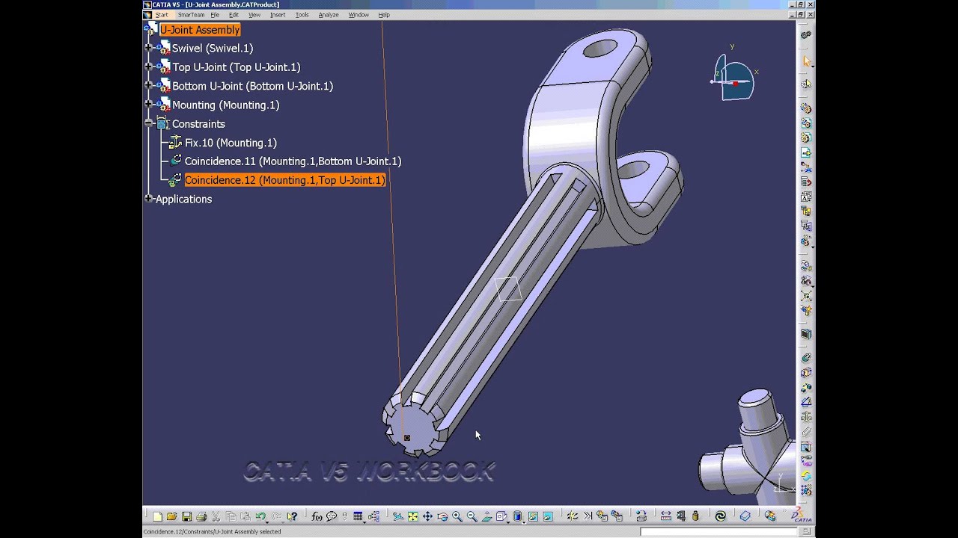Click the Fit All In icon

[412, 516]
